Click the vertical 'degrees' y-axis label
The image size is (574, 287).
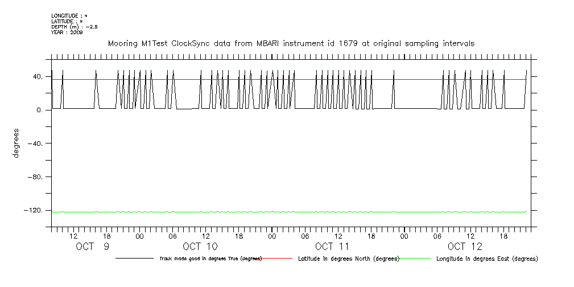tap(16, 143)
